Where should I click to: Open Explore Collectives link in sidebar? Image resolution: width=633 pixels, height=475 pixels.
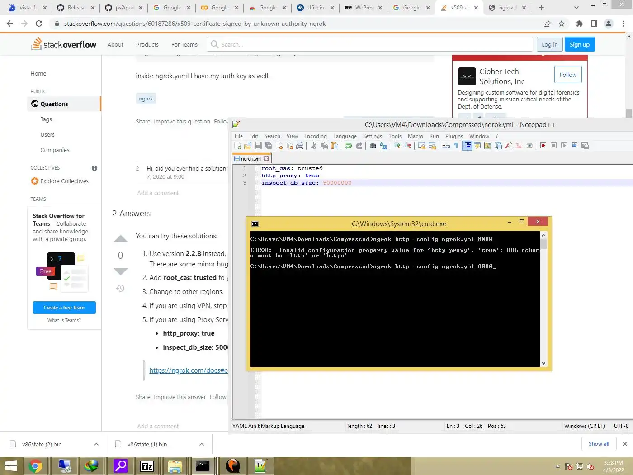[64, 181]
